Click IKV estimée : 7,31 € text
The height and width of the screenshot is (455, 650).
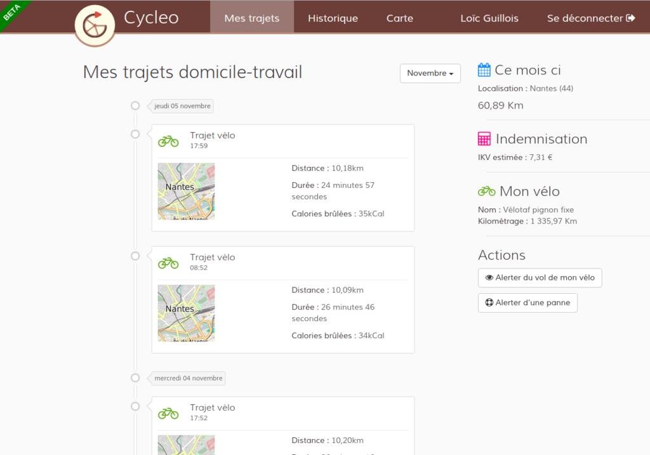point(515,157)
